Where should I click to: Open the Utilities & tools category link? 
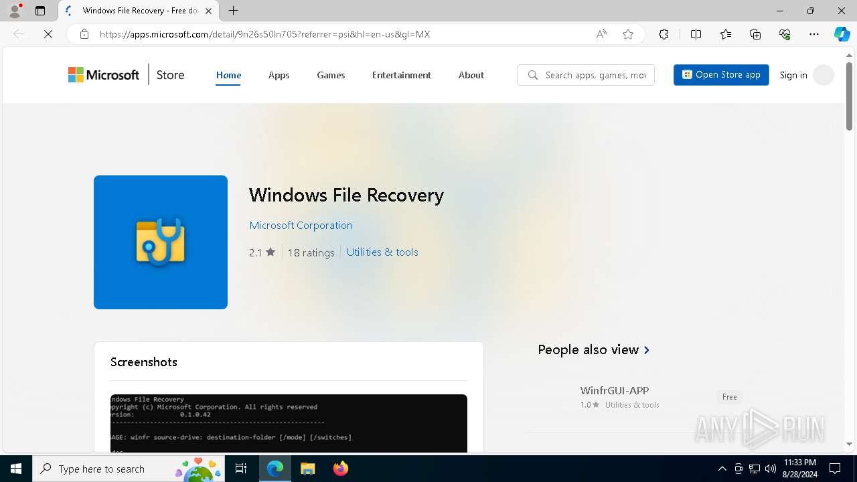(382, 252)
